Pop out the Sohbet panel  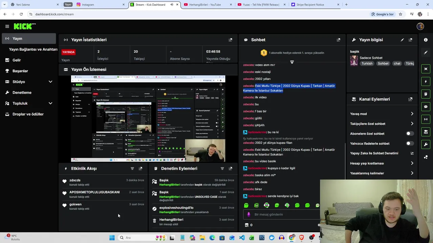click(338, 40)
